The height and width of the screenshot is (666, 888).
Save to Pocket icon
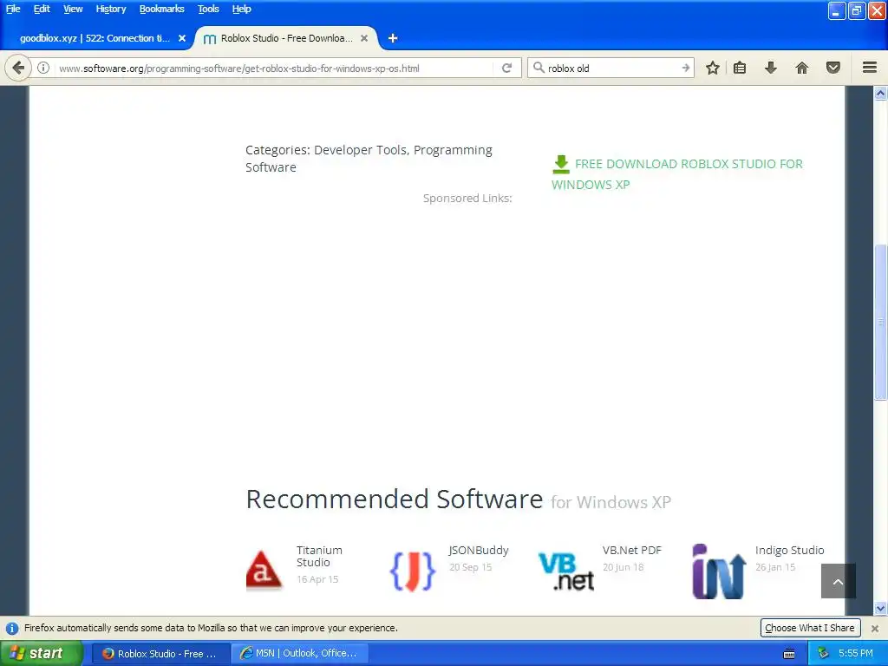coord(833,68)
